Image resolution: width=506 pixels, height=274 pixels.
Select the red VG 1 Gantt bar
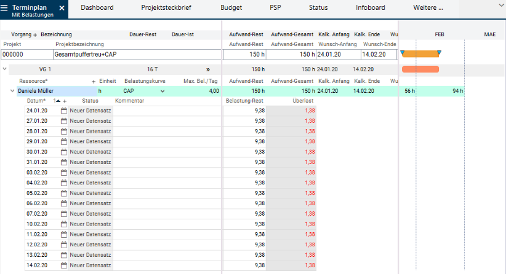pyautogui.click(x=420, y=69)
